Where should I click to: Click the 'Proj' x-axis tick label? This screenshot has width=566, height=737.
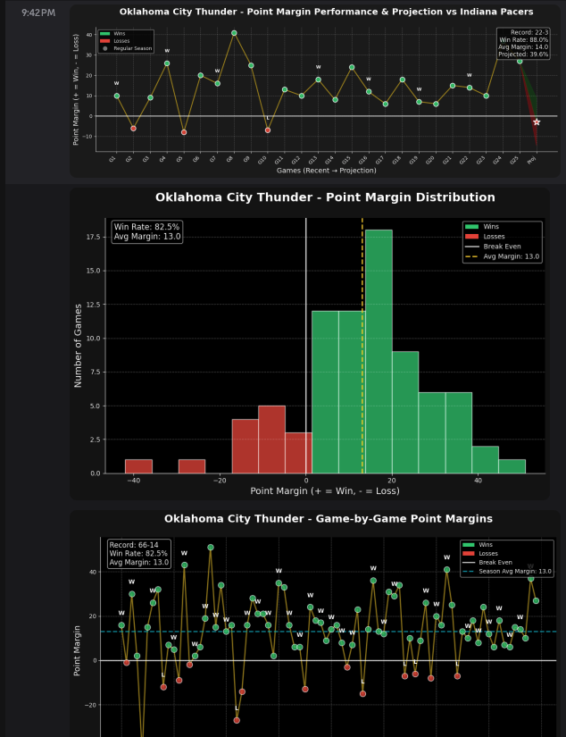click(x=532, y=160)
